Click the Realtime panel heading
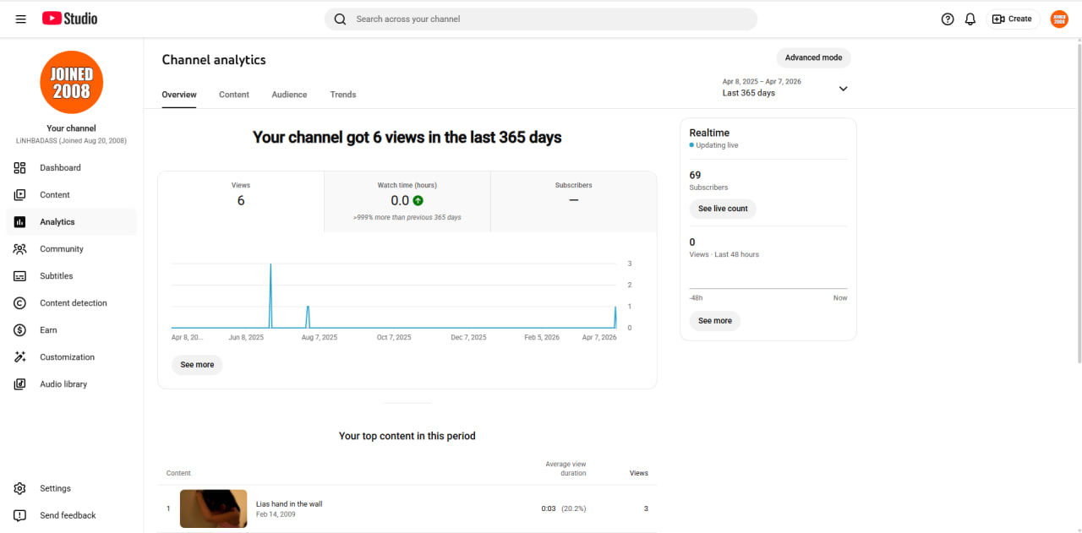Screen dimensions: 1082x533 pos(709,133)
